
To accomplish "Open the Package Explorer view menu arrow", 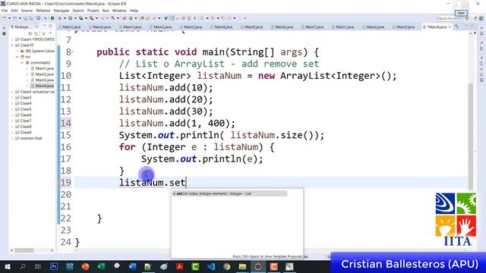I will click(50, 33).
